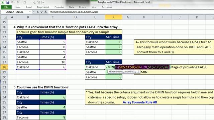Click the MIN function name in formula tooltip
Image resolution: width=214 pixels, height=120 pixels.
[x=111, y=72]
